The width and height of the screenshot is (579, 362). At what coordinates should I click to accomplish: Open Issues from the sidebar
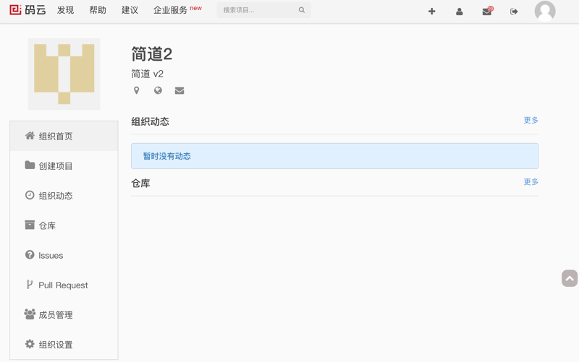(x=64, y=255)
